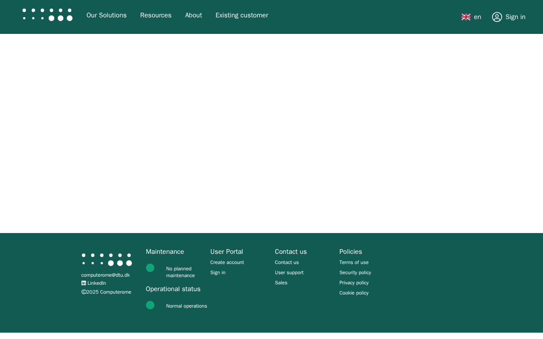Click the ©2025 Computerome copyright text
Screen dimensions: 543x339
(x=106, y=292)
